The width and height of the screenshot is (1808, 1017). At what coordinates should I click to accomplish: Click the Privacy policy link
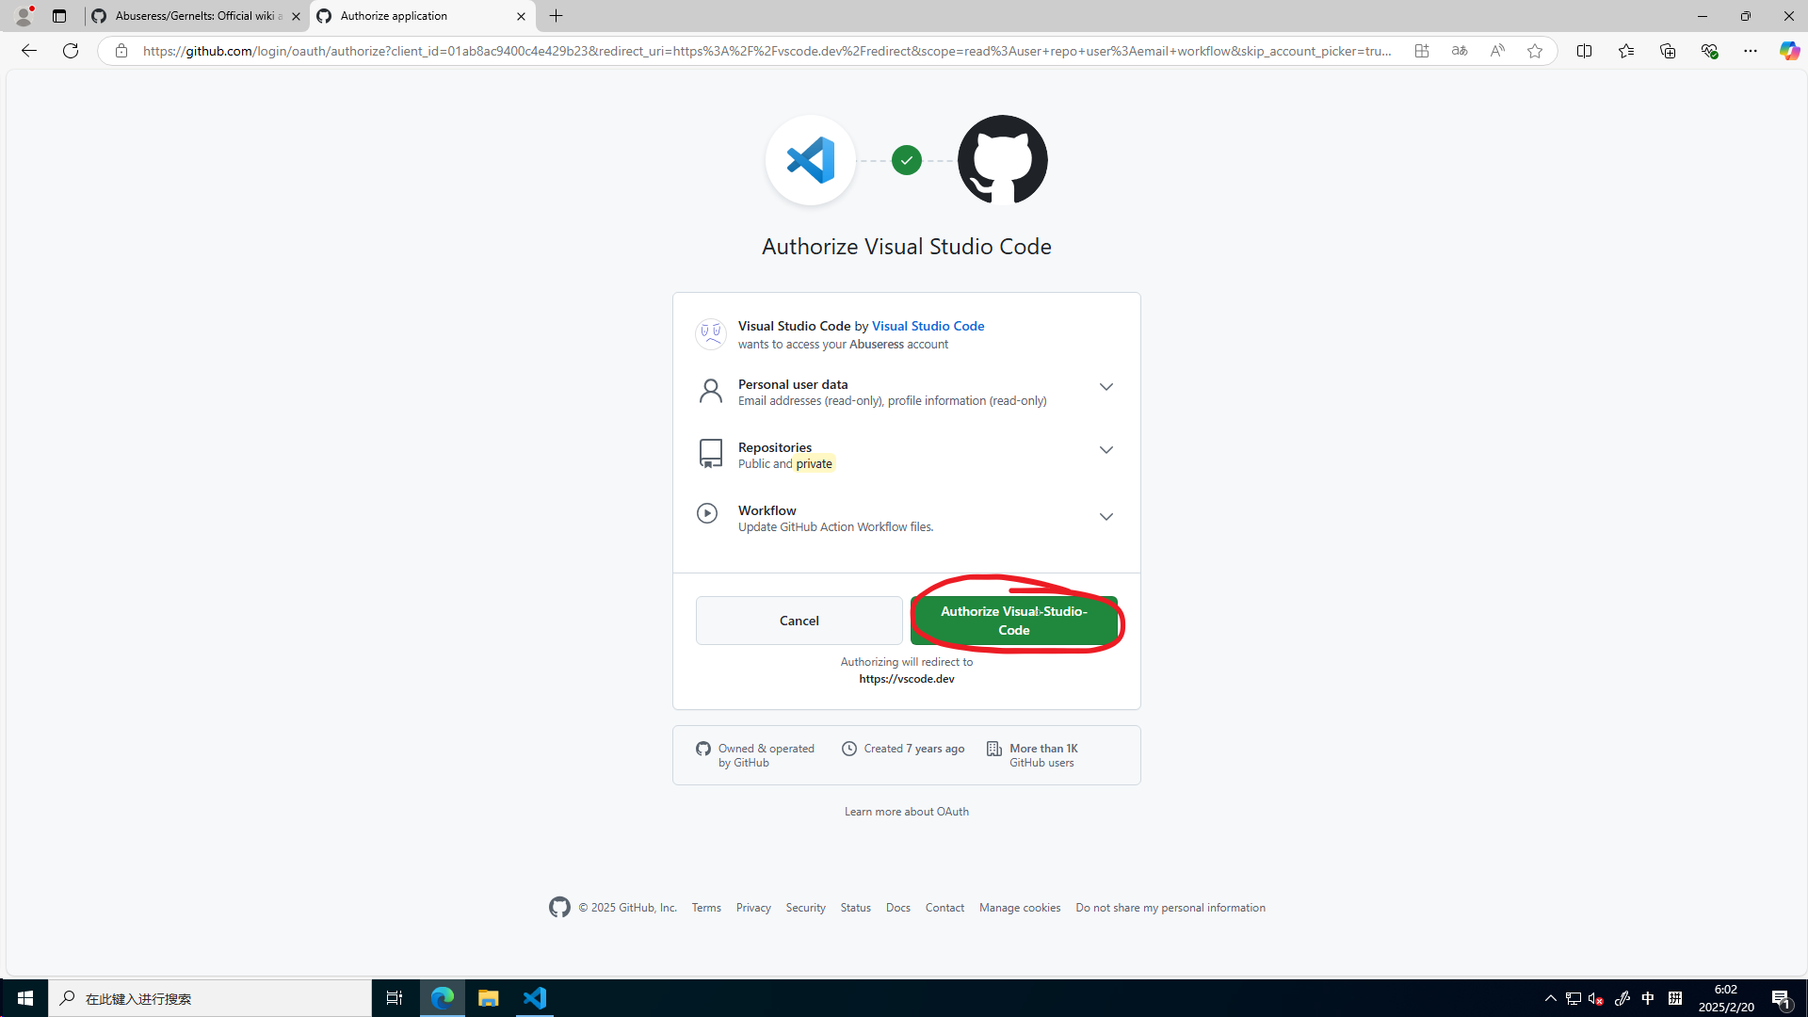pos(753,908)
